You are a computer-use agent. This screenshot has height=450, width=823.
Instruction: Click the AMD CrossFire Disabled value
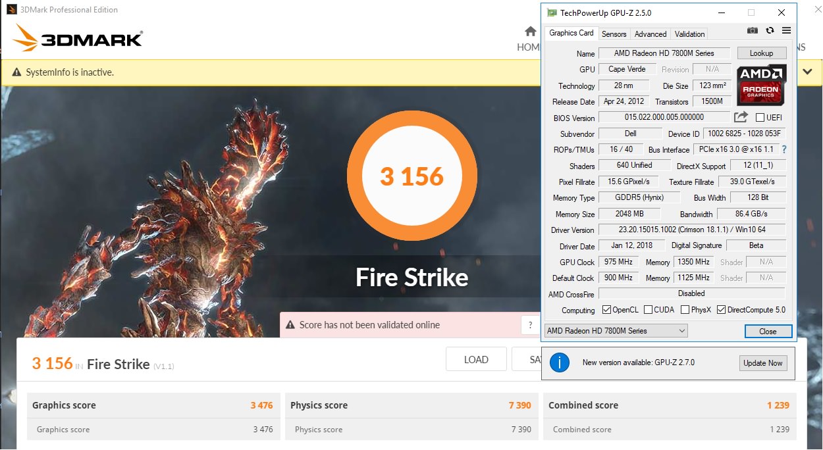pyautogui.click(x=691, y=293)
